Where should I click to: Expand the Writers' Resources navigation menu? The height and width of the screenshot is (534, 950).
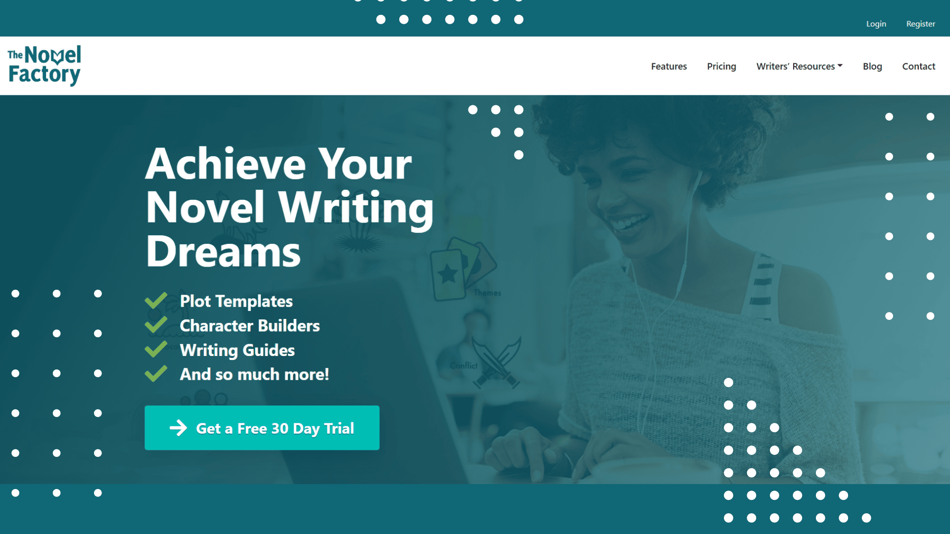(799, 65)
